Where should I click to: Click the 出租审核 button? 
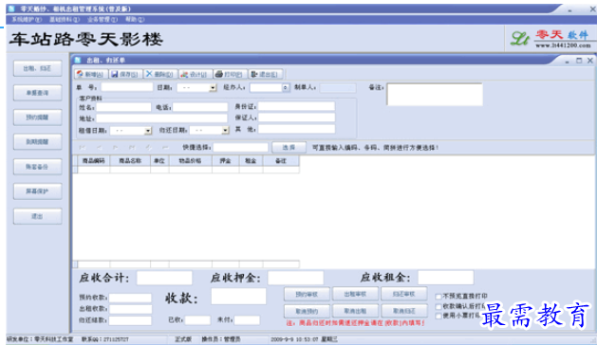click(355, 294)
